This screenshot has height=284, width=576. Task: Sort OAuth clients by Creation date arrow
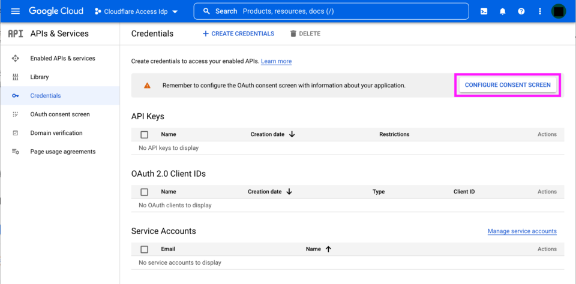pyautogui.click(x=289, y=192)
